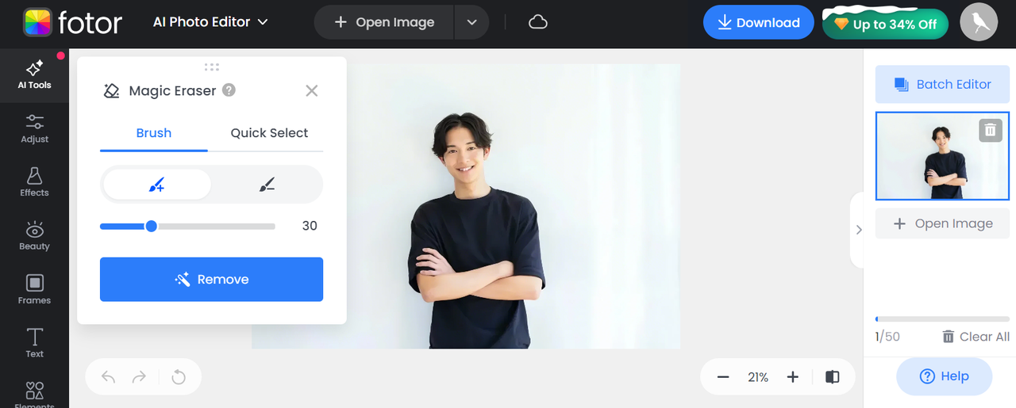The width and height of the screenshot is (1016, 408).
Task: Click the brush size slider handle
Action: click(x=151, y=227)
